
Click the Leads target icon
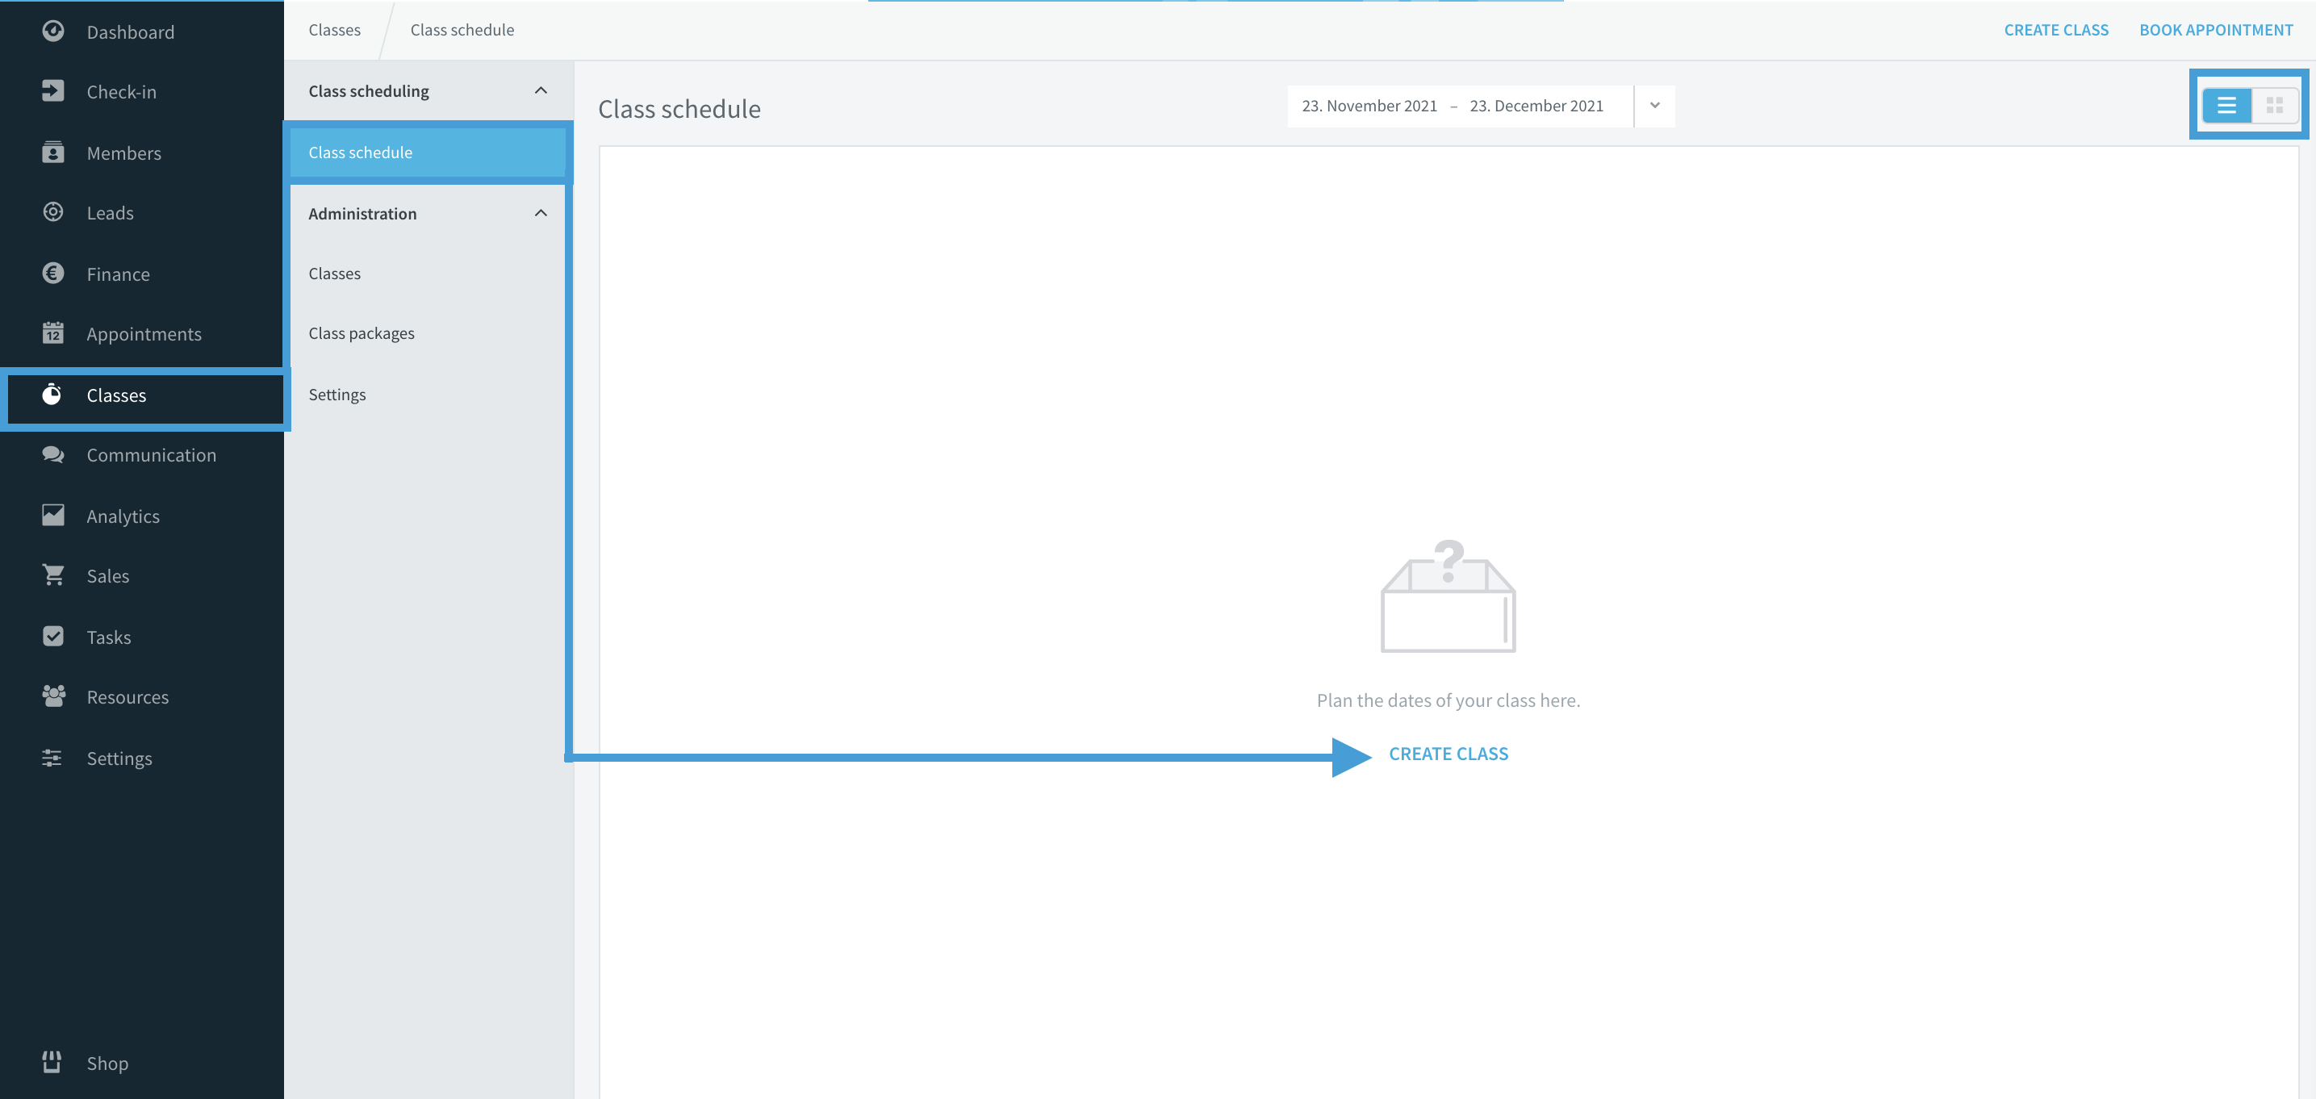click(x=53, y=212)
